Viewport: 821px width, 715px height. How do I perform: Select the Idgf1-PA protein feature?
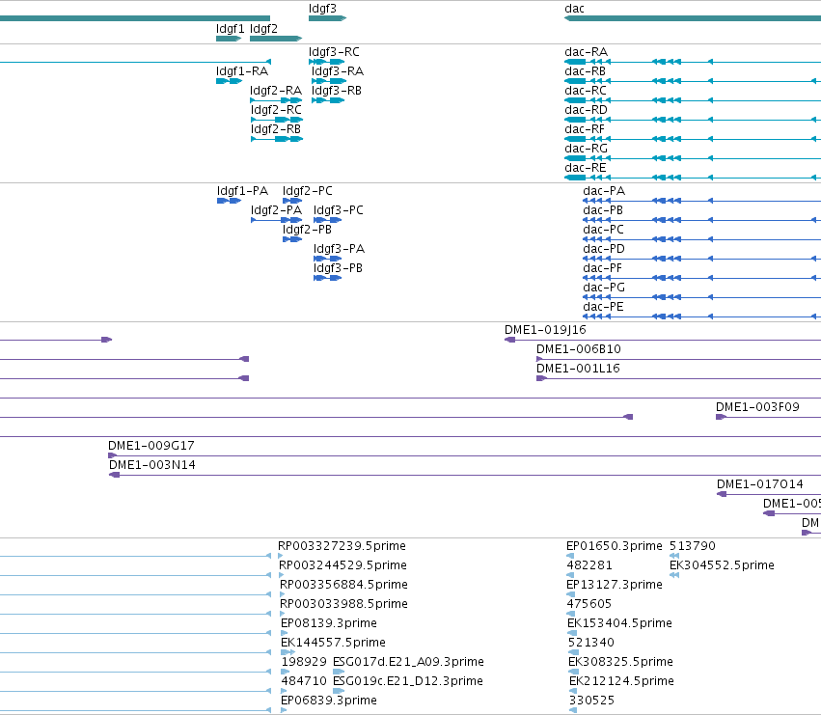(x=229, y=201)
